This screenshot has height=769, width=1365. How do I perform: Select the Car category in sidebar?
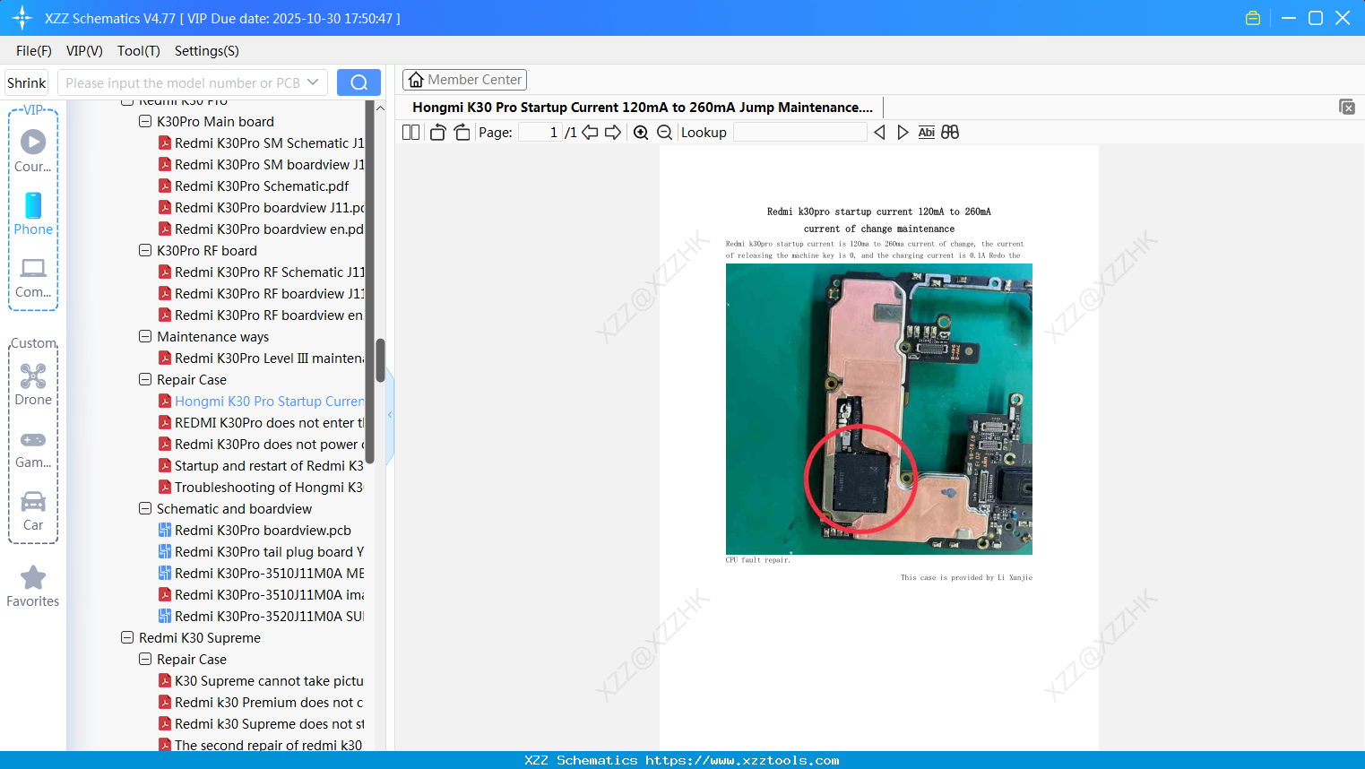[32, 509]
